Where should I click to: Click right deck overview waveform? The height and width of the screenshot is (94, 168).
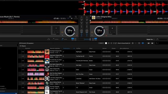coord(129,22)
